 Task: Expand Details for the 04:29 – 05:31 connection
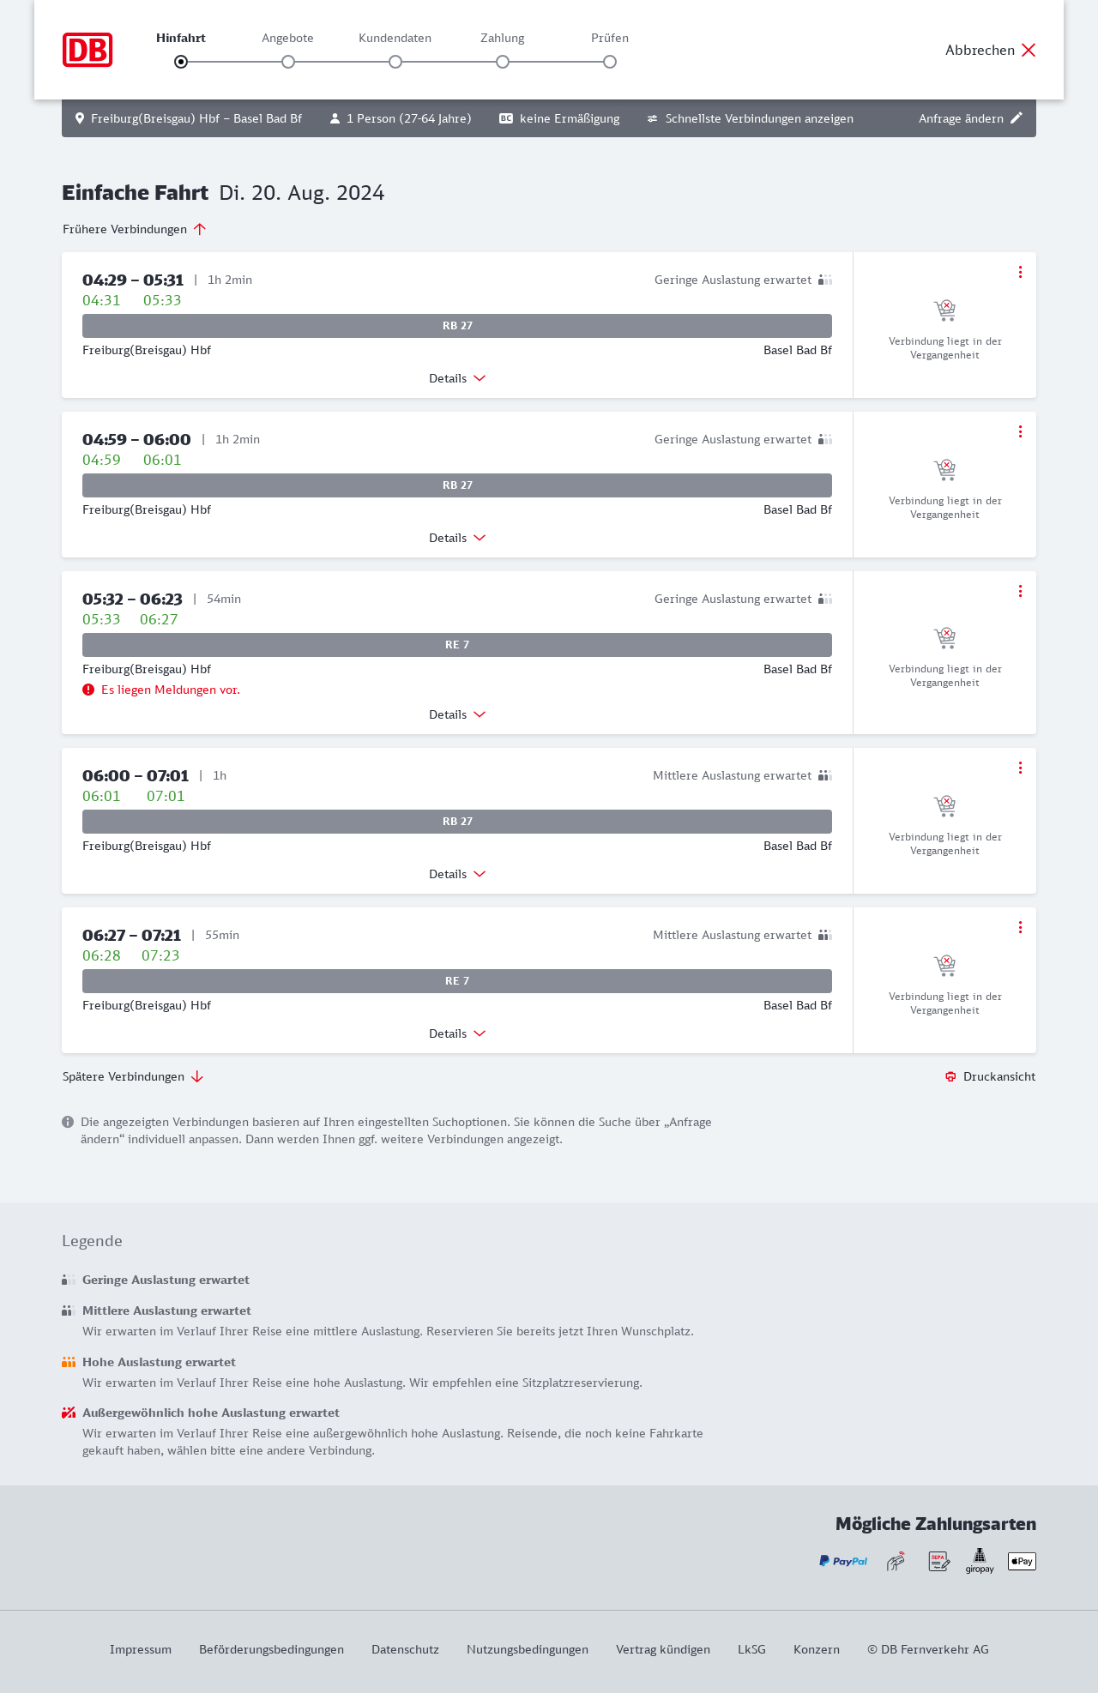coord(457,378)
